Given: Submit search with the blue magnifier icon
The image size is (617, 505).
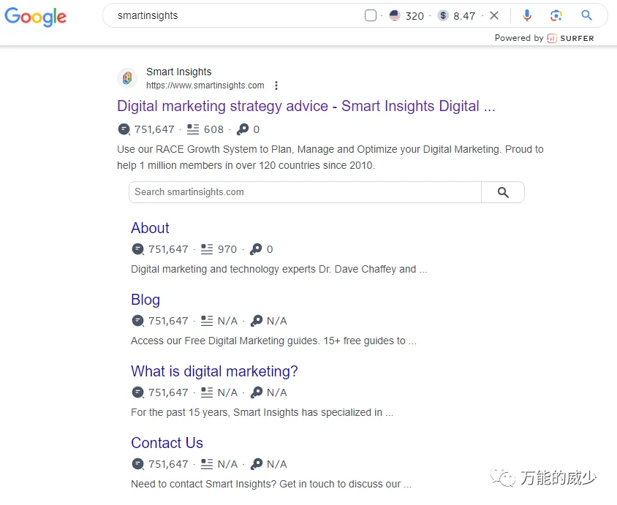Looking at the screenshot, I should [x=586, y=15].
